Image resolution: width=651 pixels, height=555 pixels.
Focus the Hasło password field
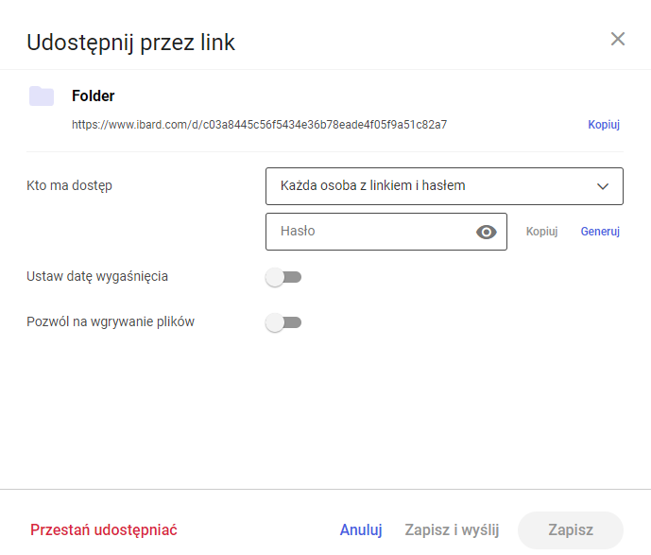tap(386, 232)
